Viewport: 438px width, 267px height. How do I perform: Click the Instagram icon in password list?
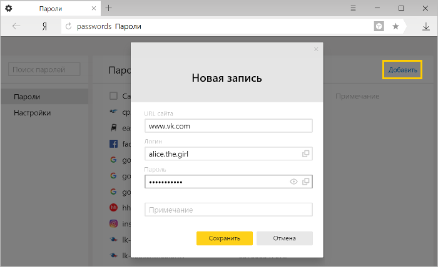point(113,223)
